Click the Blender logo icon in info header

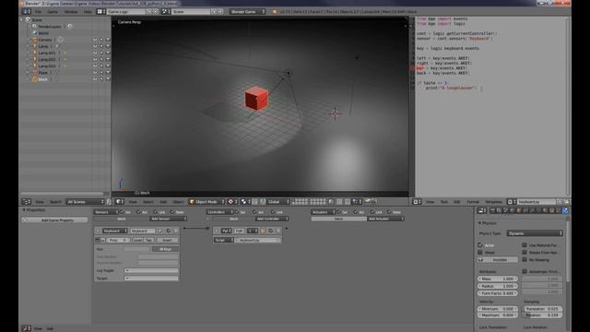[x=275, y=12]
